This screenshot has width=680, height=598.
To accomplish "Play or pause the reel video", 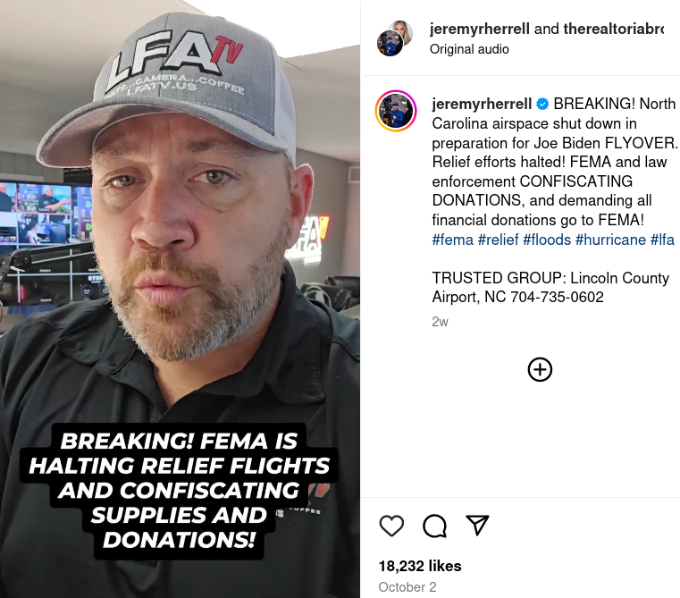I will (180, 299).
